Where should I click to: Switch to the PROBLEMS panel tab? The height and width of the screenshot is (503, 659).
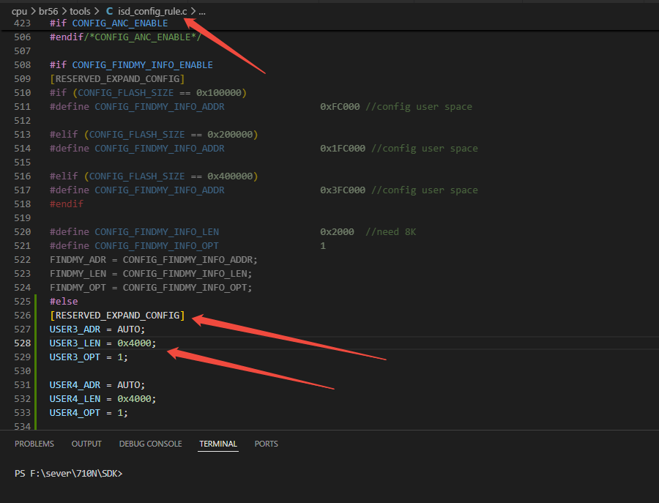(34, 444)
